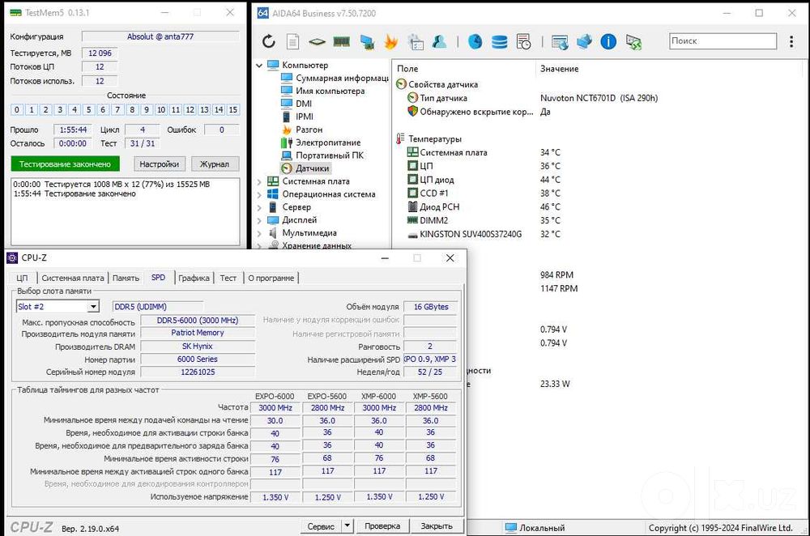810x536 pixels.
Task: Click Настройки button in TestMem5
Action: coord(159,164)
